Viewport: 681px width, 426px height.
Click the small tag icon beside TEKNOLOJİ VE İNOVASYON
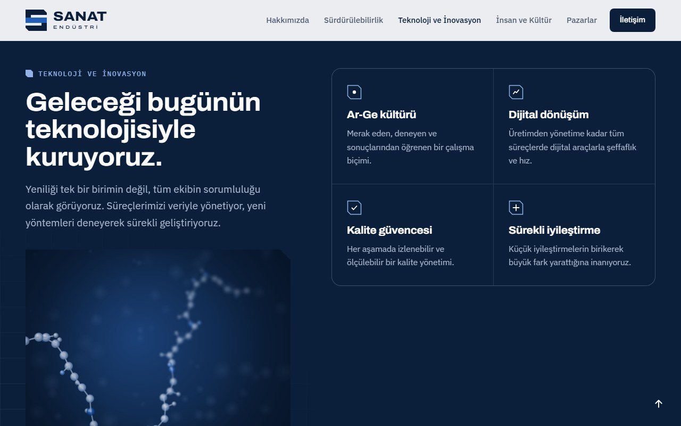click(x=29, y=73)
